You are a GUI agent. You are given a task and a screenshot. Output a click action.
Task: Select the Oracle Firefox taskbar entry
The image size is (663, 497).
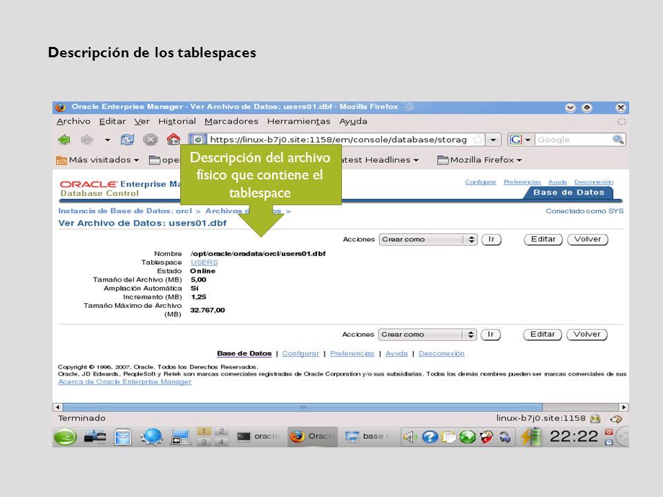click(x=313, y=436)
